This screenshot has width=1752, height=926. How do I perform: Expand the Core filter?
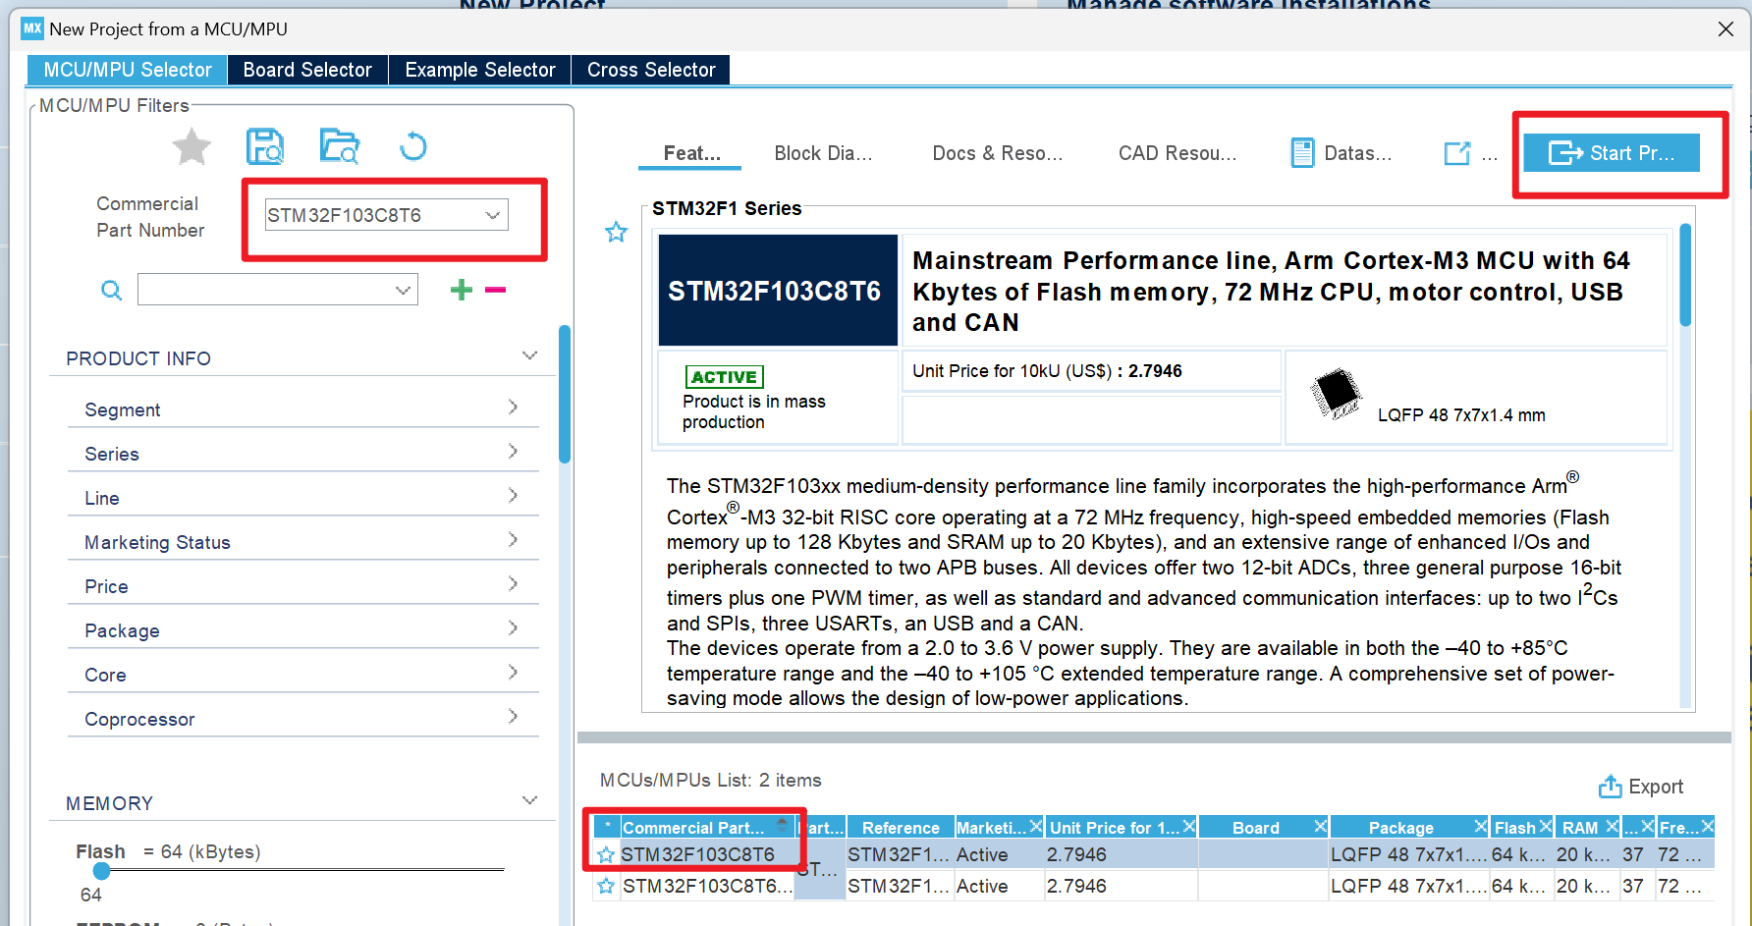pyautogui.click(x=303, y=674)
